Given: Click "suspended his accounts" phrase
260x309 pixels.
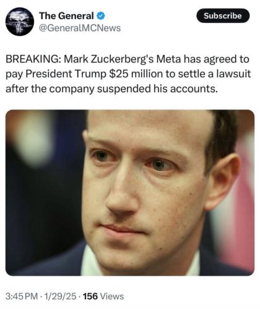Looking at the screenshot, I should [x=157, y=89].
